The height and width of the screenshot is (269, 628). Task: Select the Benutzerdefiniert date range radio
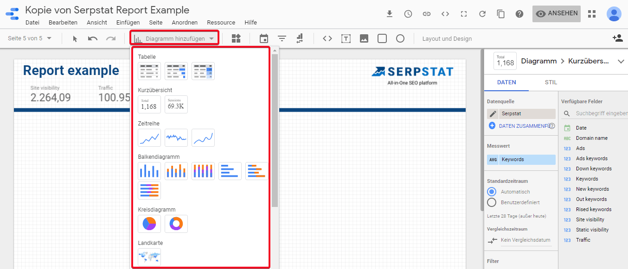pyautogui.click(x=492, y=202)
